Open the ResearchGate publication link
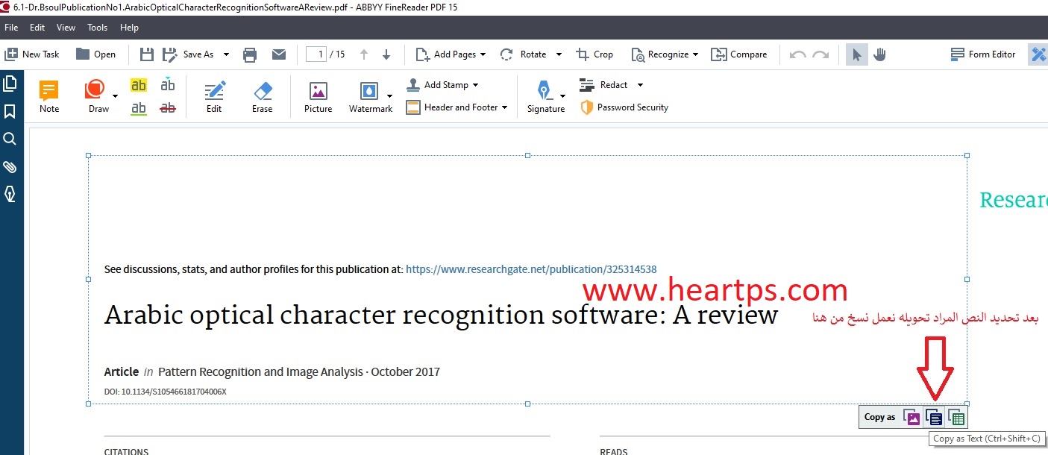The image size is (1048, 455). (x=531, y=269)
